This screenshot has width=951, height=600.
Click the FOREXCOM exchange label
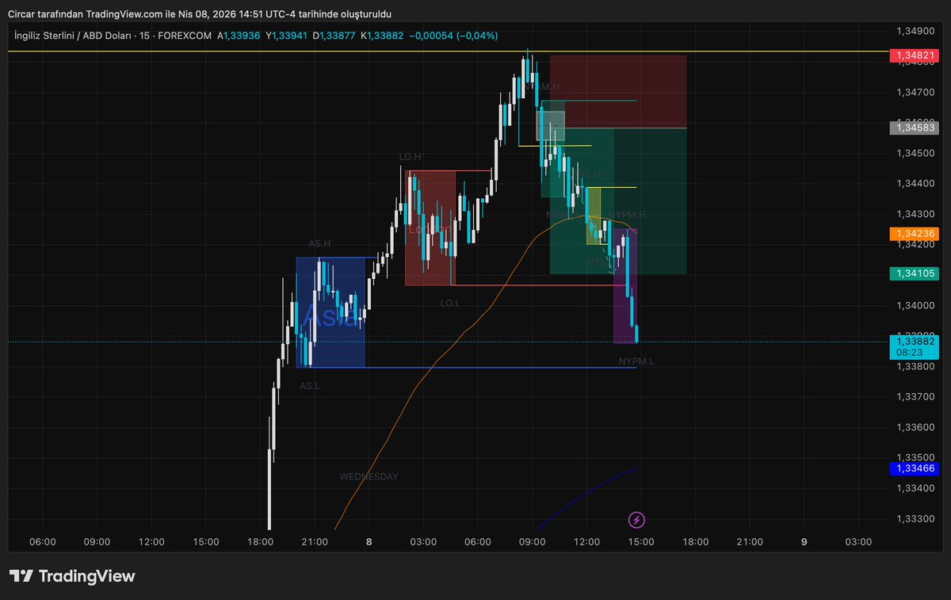click(184, 36)
